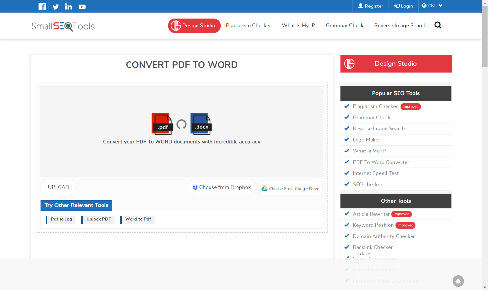Open the Word to Pdf tool

(138, 219)
